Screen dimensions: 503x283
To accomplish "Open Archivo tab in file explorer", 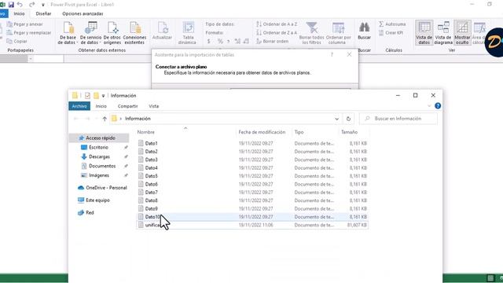I will click(79, 106).
